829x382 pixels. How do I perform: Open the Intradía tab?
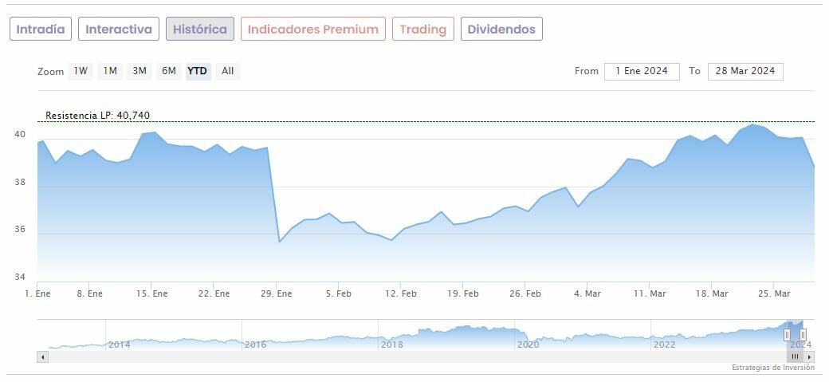(41, 30)
